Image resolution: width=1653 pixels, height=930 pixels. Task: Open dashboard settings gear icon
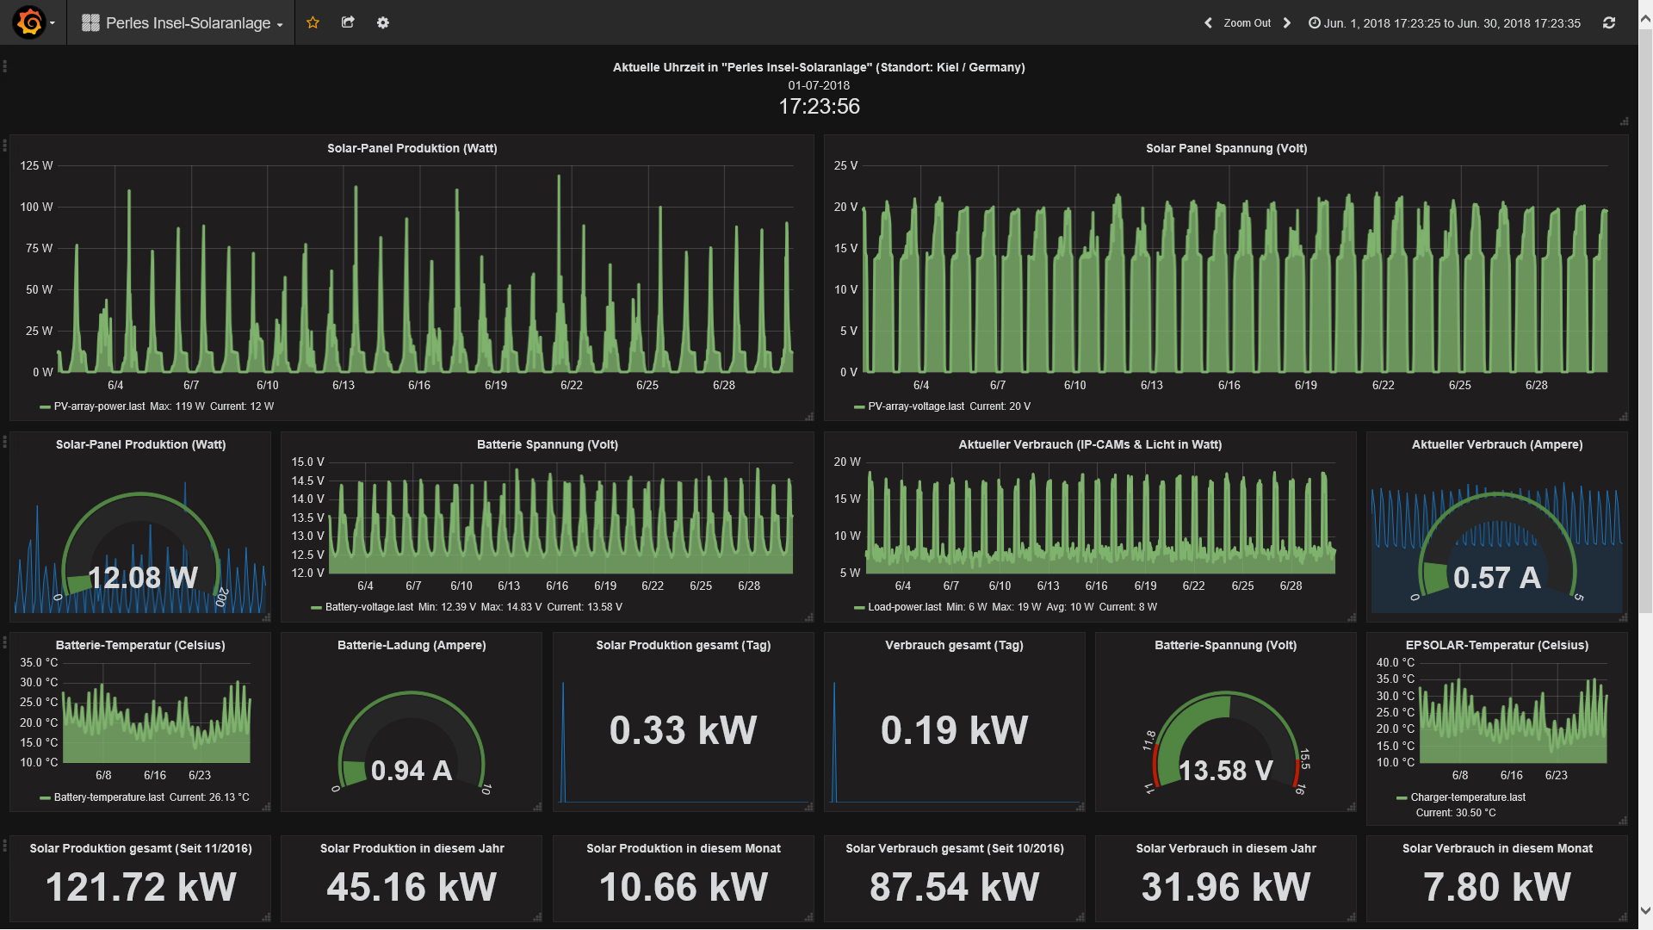point(383,22)
